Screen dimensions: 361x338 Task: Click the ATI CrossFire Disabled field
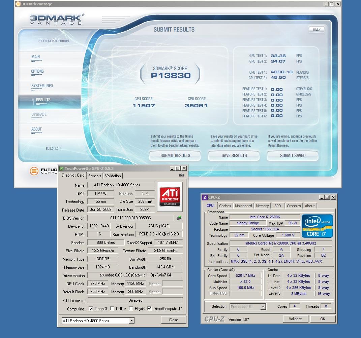136,300
